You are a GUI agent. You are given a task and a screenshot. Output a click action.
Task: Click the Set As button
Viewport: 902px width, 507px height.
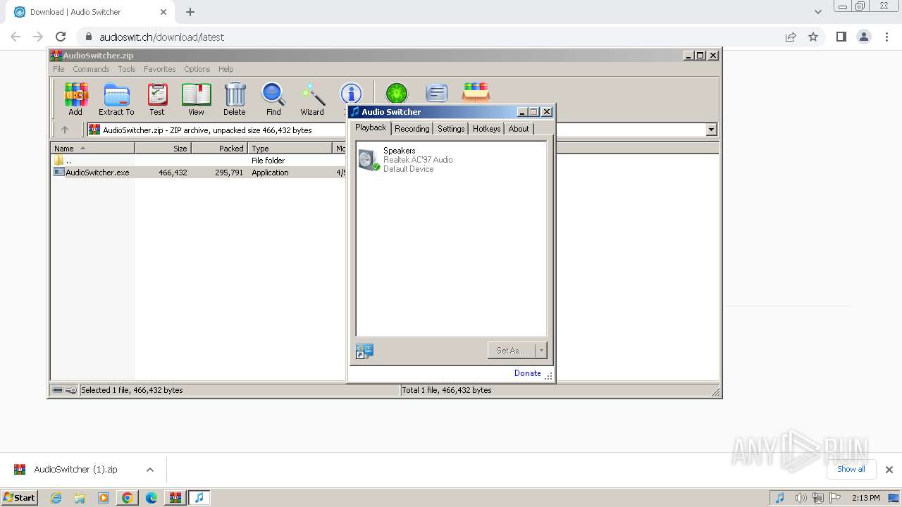pos(511,350)
